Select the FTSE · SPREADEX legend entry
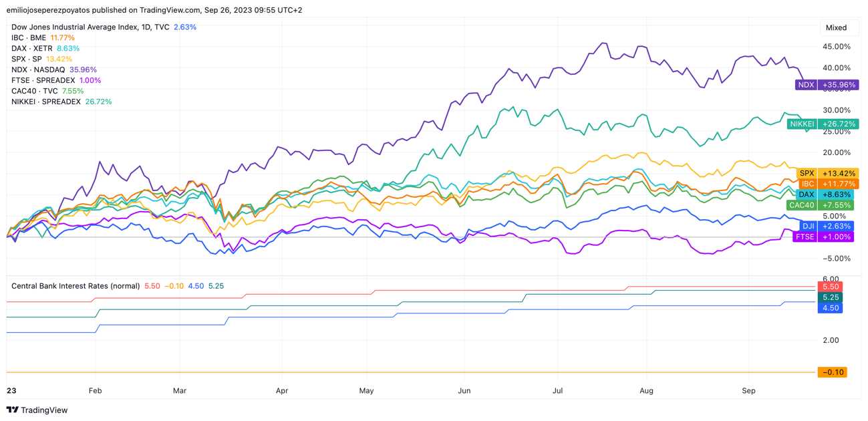Viewport: 868px width, 421px height. (43, 80)
